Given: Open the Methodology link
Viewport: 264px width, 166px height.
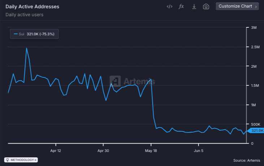Looking at the screenshot, I should tap(21, 160).
